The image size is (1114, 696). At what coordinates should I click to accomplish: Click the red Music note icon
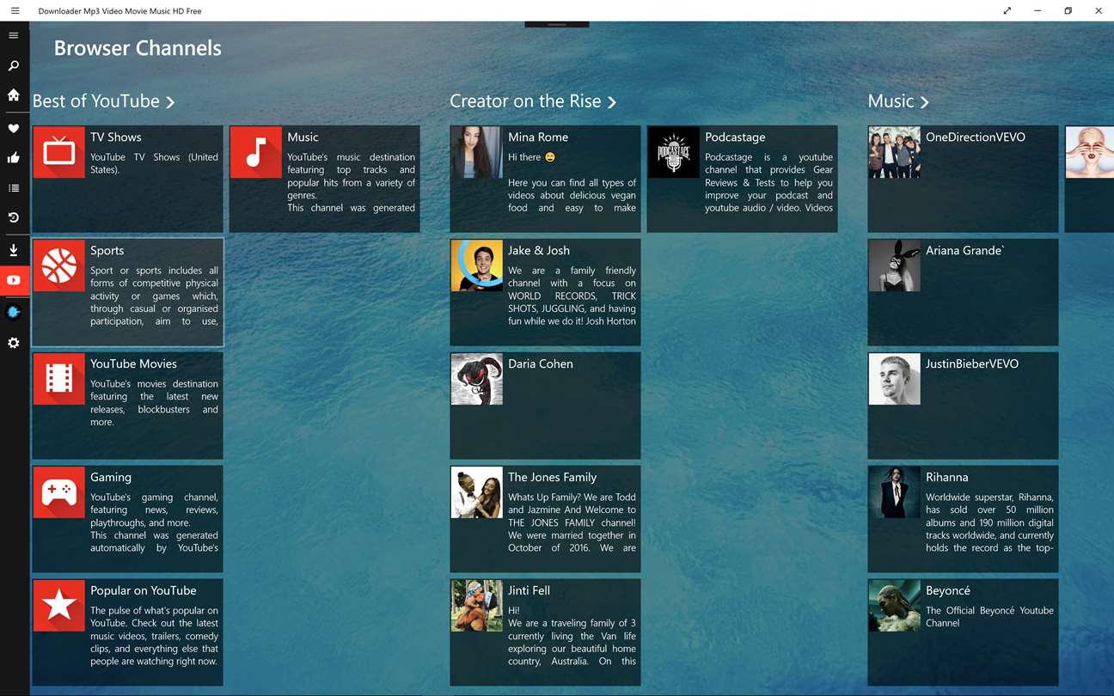pyautogui.click(x=256, y=152)
